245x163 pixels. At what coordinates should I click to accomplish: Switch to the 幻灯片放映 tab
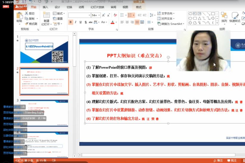click(x=97, y=7)
